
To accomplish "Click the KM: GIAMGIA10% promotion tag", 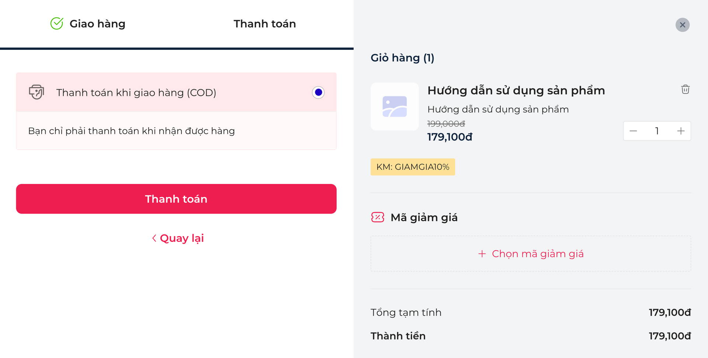I will (413, 167).
